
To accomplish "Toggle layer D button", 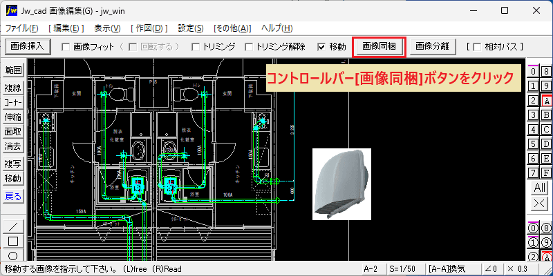I will click(546, 144).
